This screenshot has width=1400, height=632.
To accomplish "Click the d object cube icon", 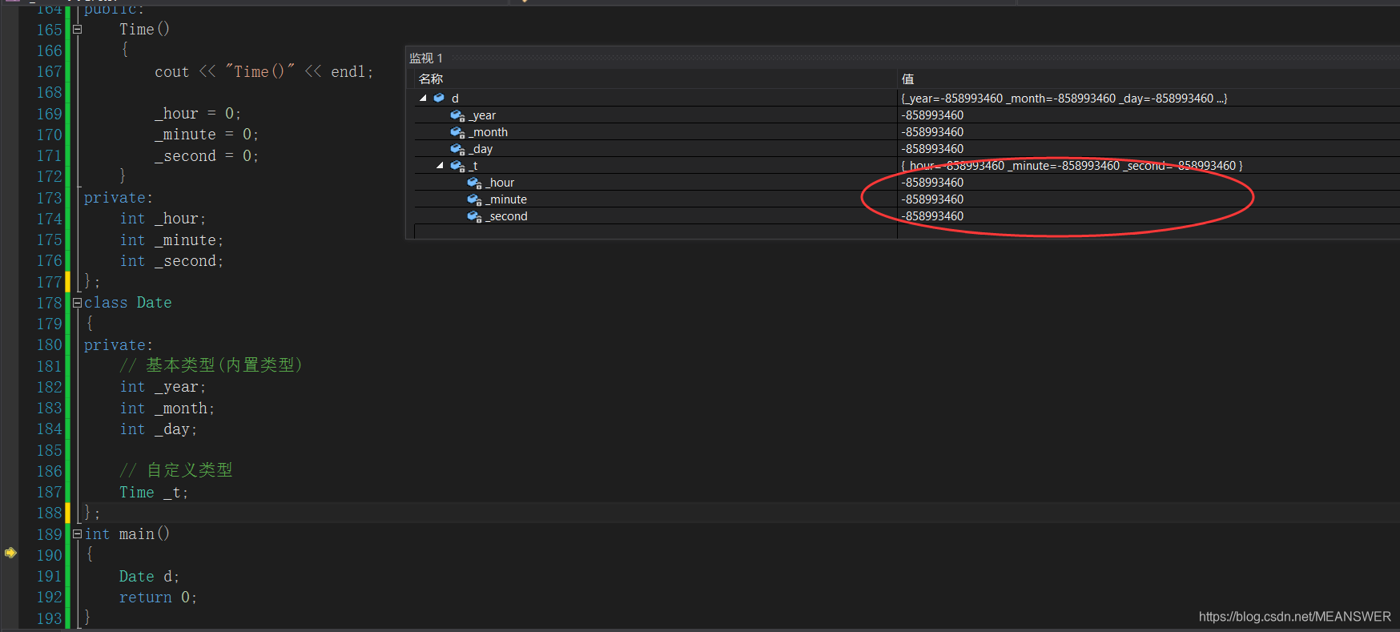I will click(x=439, y=98).
